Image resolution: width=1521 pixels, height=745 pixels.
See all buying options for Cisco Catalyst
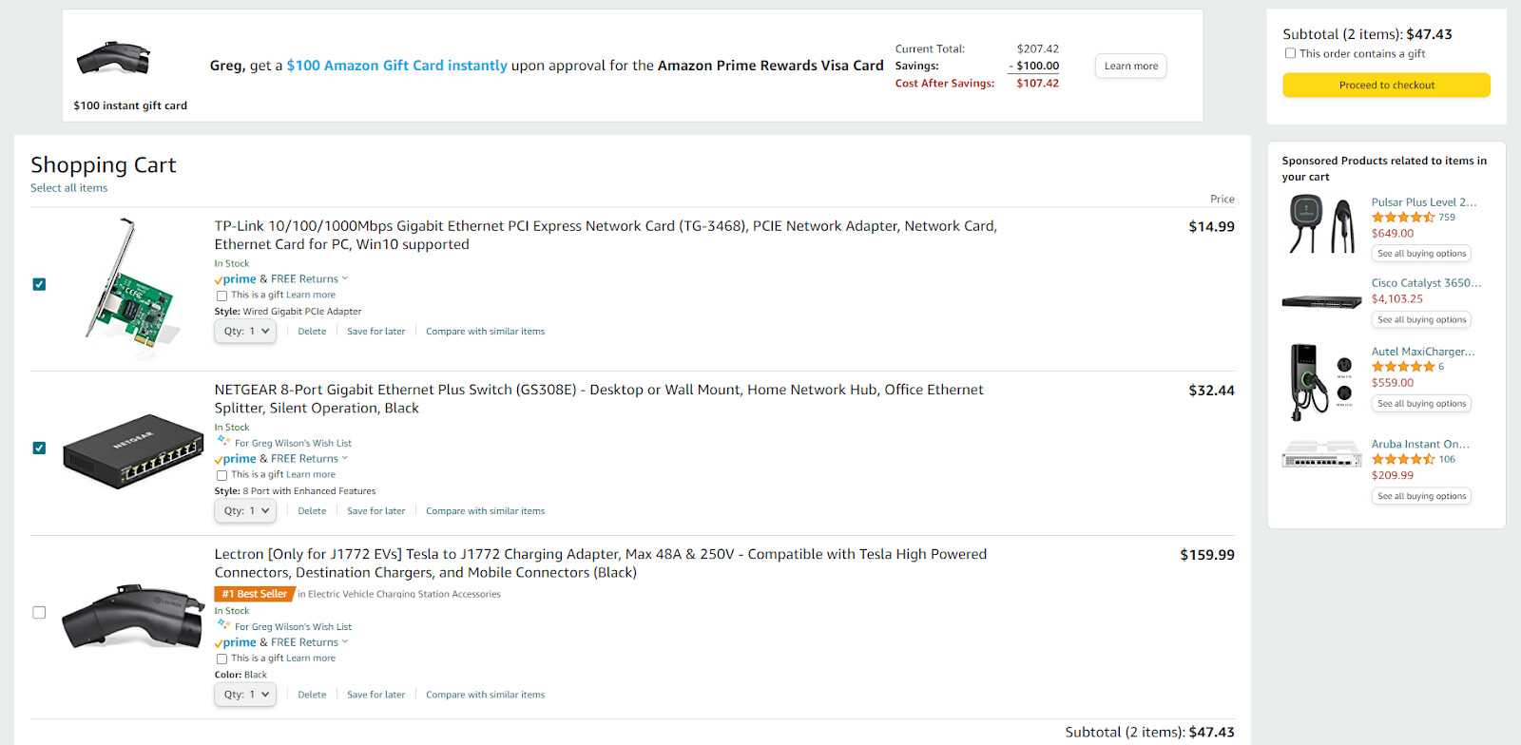tap(1421, 320)
